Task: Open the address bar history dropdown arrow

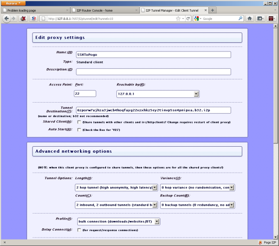Action: tap(183, 19)
